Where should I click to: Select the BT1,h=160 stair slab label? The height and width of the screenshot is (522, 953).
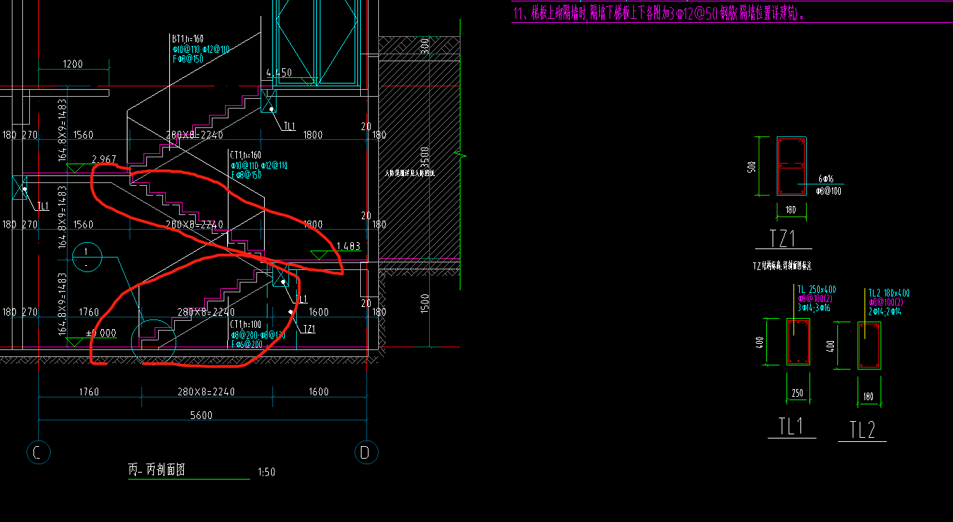(187, 39)
